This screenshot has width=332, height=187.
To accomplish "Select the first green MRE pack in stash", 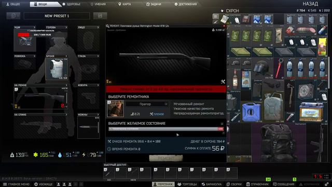I will point(235,36).
